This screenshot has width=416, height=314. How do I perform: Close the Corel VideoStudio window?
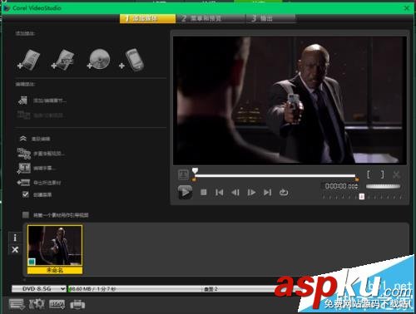pyautogui.click(x=407, y=8)
